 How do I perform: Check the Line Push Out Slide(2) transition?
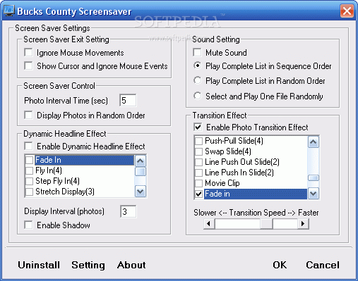point(199,162)
